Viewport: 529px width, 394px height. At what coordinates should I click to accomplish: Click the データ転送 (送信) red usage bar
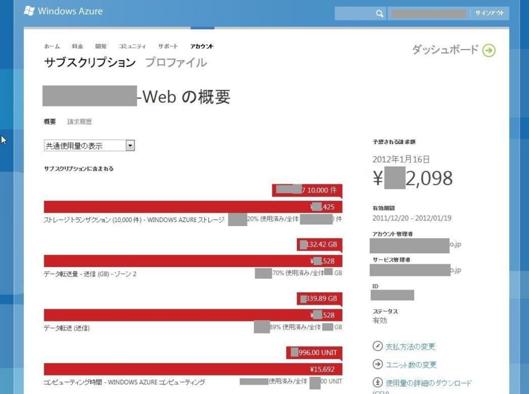193,315
